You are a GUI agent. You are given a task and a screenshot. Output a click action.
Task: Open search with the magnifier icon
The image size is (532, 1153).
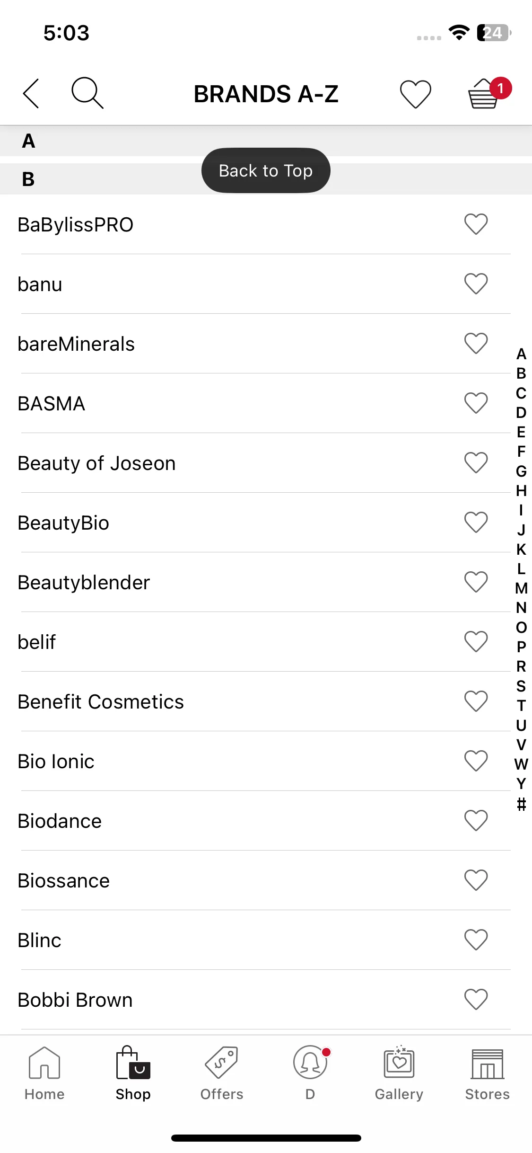(x=87, y=93)
